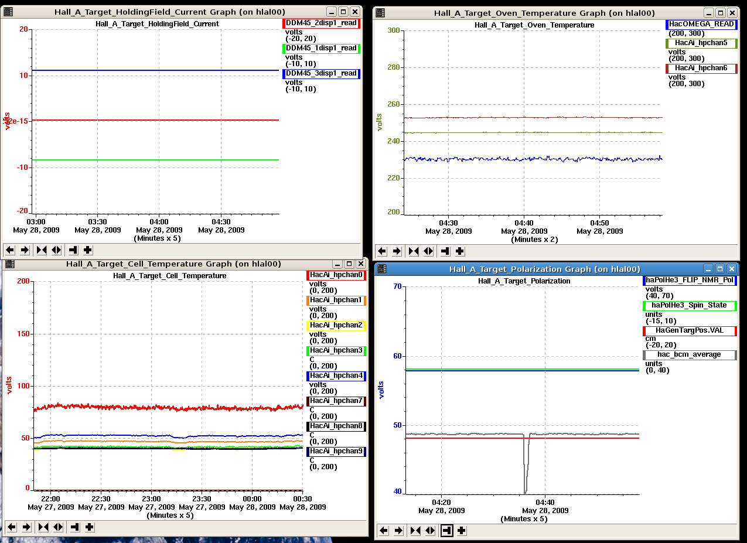Image resolution: width=747 pixels, height=543 pixels.
Task: Toggle auto-scroll in Polarization graph
Action: pos(447,531)
